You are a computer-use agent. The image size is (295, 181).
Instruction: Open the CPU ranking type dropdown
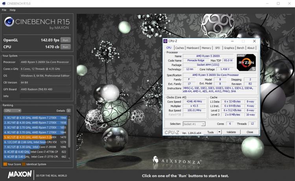point(13,111)
